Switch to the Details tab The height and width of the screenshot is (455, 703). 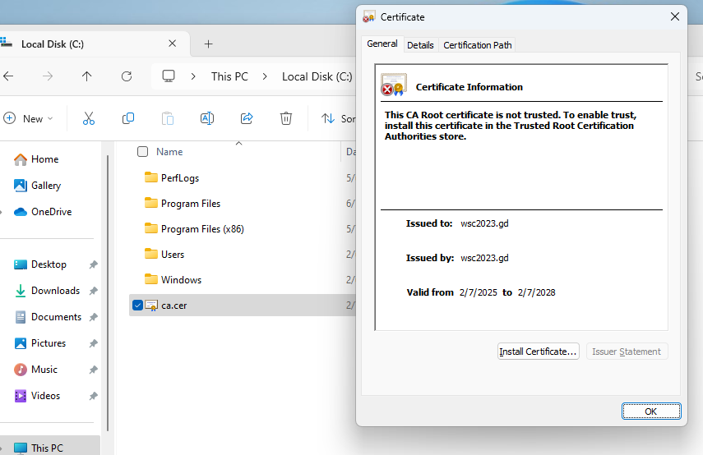[420, 45]
